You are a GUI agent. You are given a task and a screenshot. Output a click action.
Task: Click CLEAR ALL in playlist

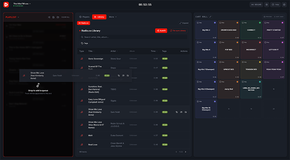[66, 17]
